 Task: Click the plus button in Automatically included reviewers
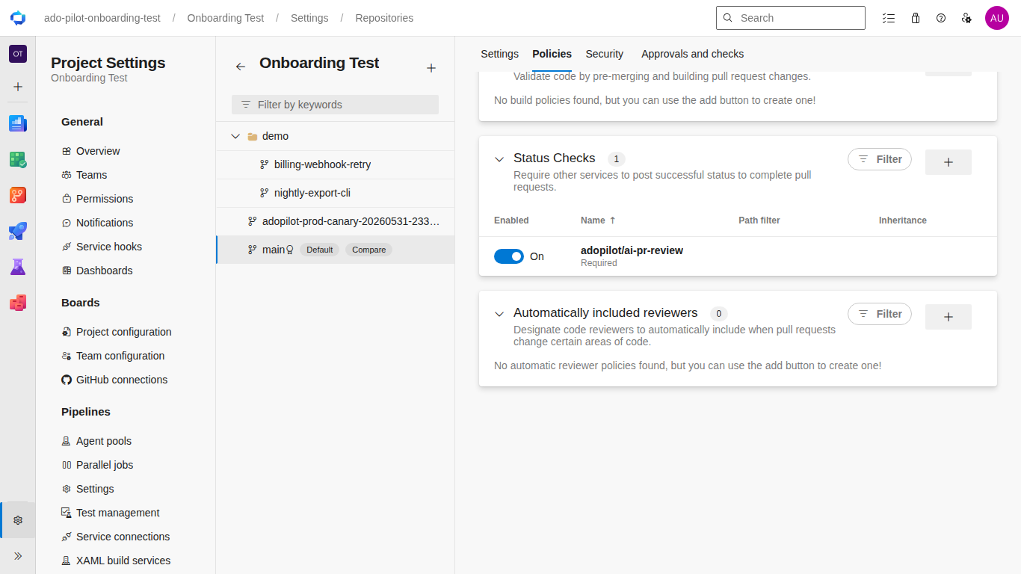(x=948, y=317)
